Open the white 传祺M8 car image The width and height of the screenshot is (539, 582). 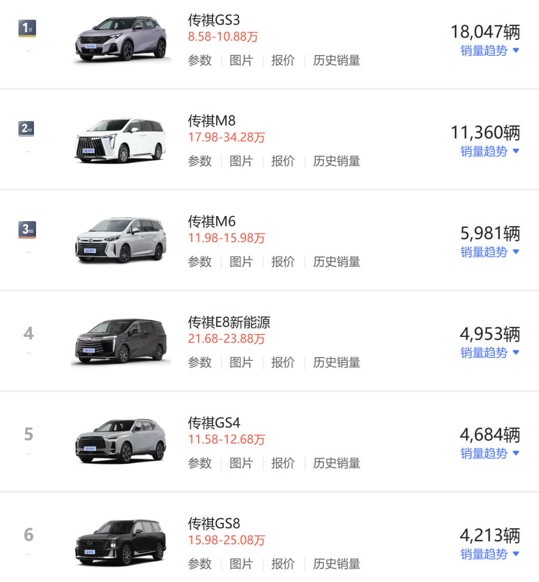[121, 140]
